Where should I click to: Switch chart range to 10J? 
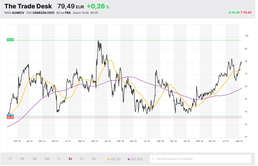[x=94, y=159]
